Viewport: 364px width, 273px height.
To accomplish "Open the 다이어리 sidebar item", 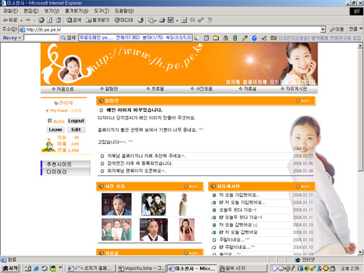I will tap(66, 172).
